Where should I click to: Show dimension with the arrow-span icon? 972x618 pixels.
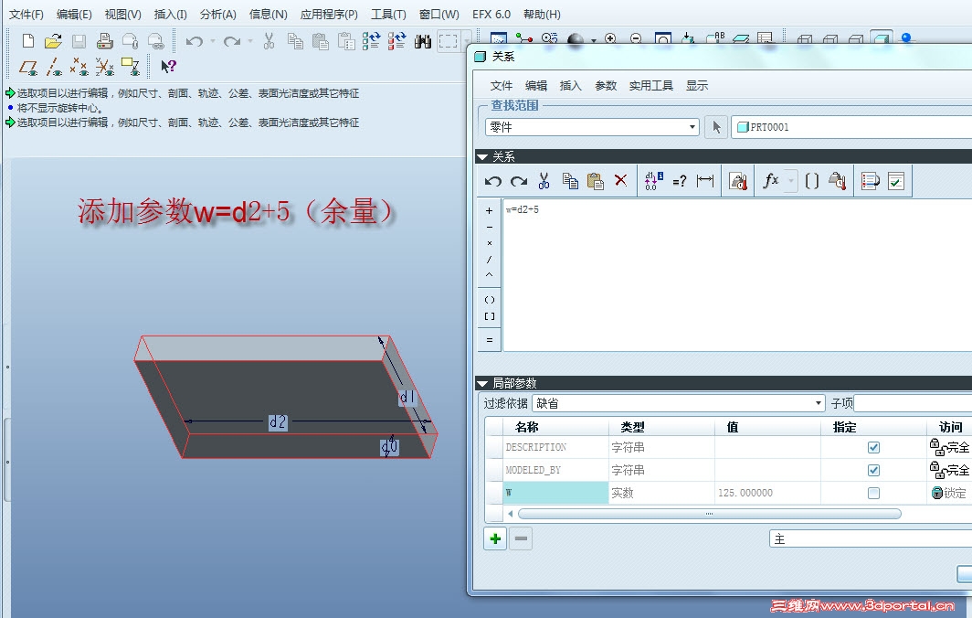(705, 181)
